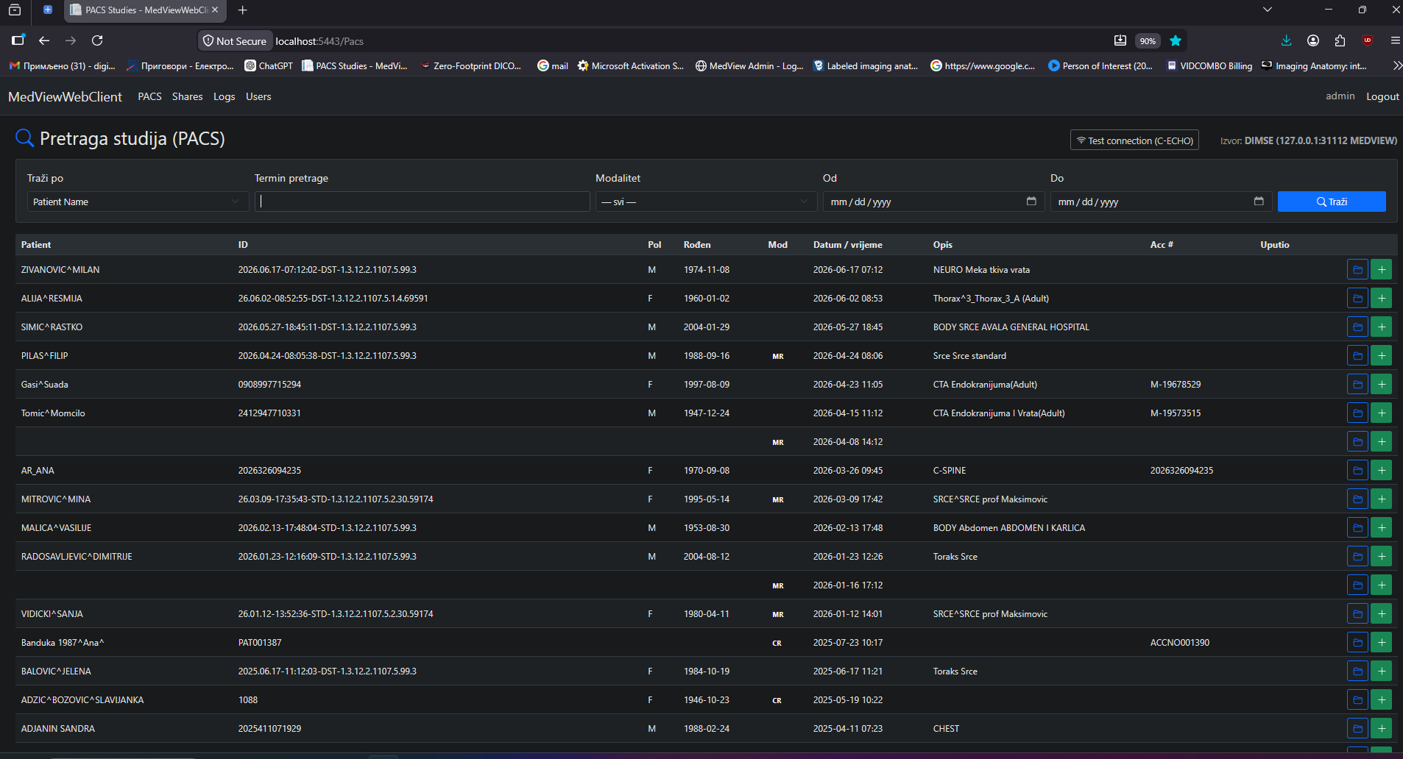Screen dimensions: 1403x759
Task: Click green plus for PILAS^FILIP row
Action: coord(1382,356)
